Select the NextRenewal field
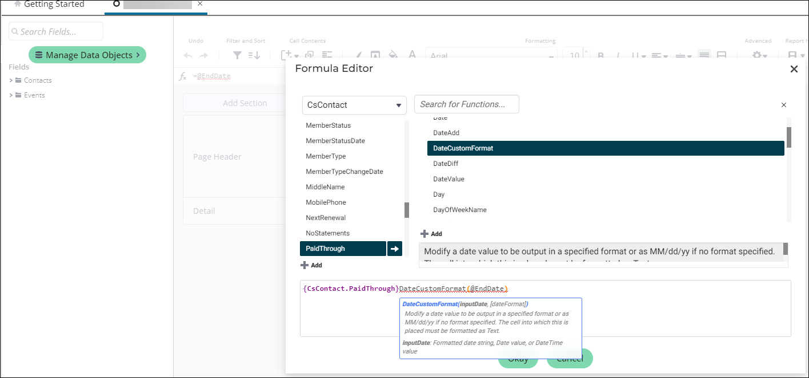This screenshot has height=378, width=809. click(x=326, y=218)
